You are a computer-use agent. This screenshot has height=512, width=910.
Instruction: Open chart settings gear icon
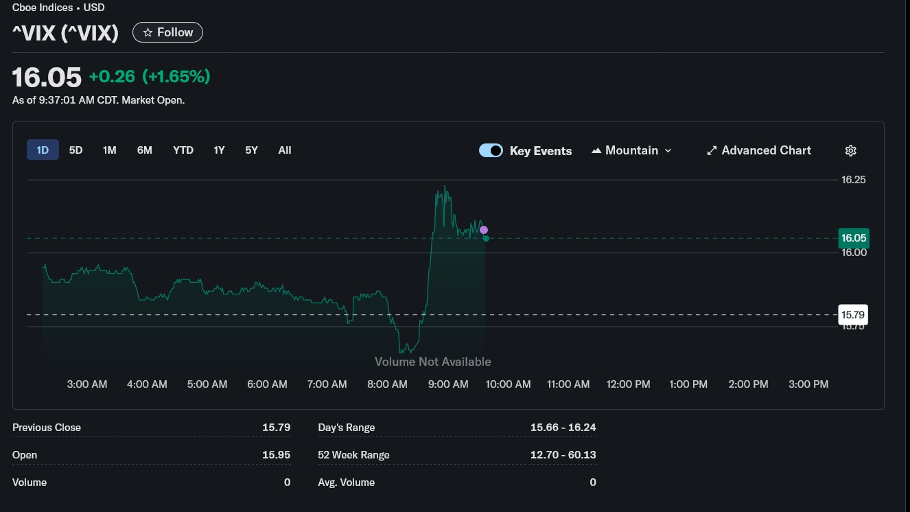[x=851, y=150]
